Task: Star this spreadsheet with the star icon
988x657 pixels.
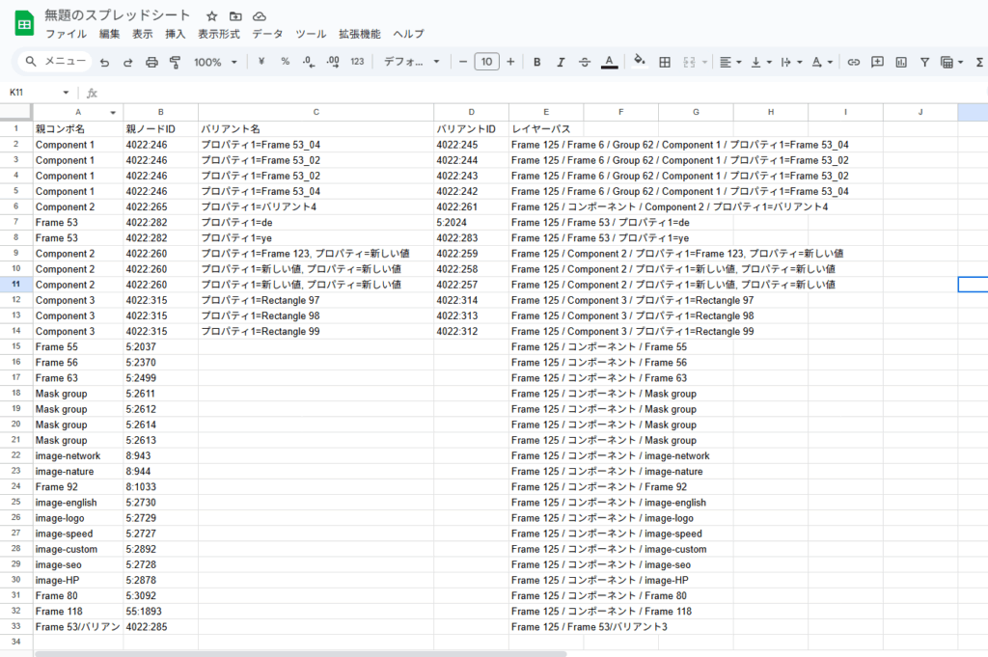Action: (212, 16)
